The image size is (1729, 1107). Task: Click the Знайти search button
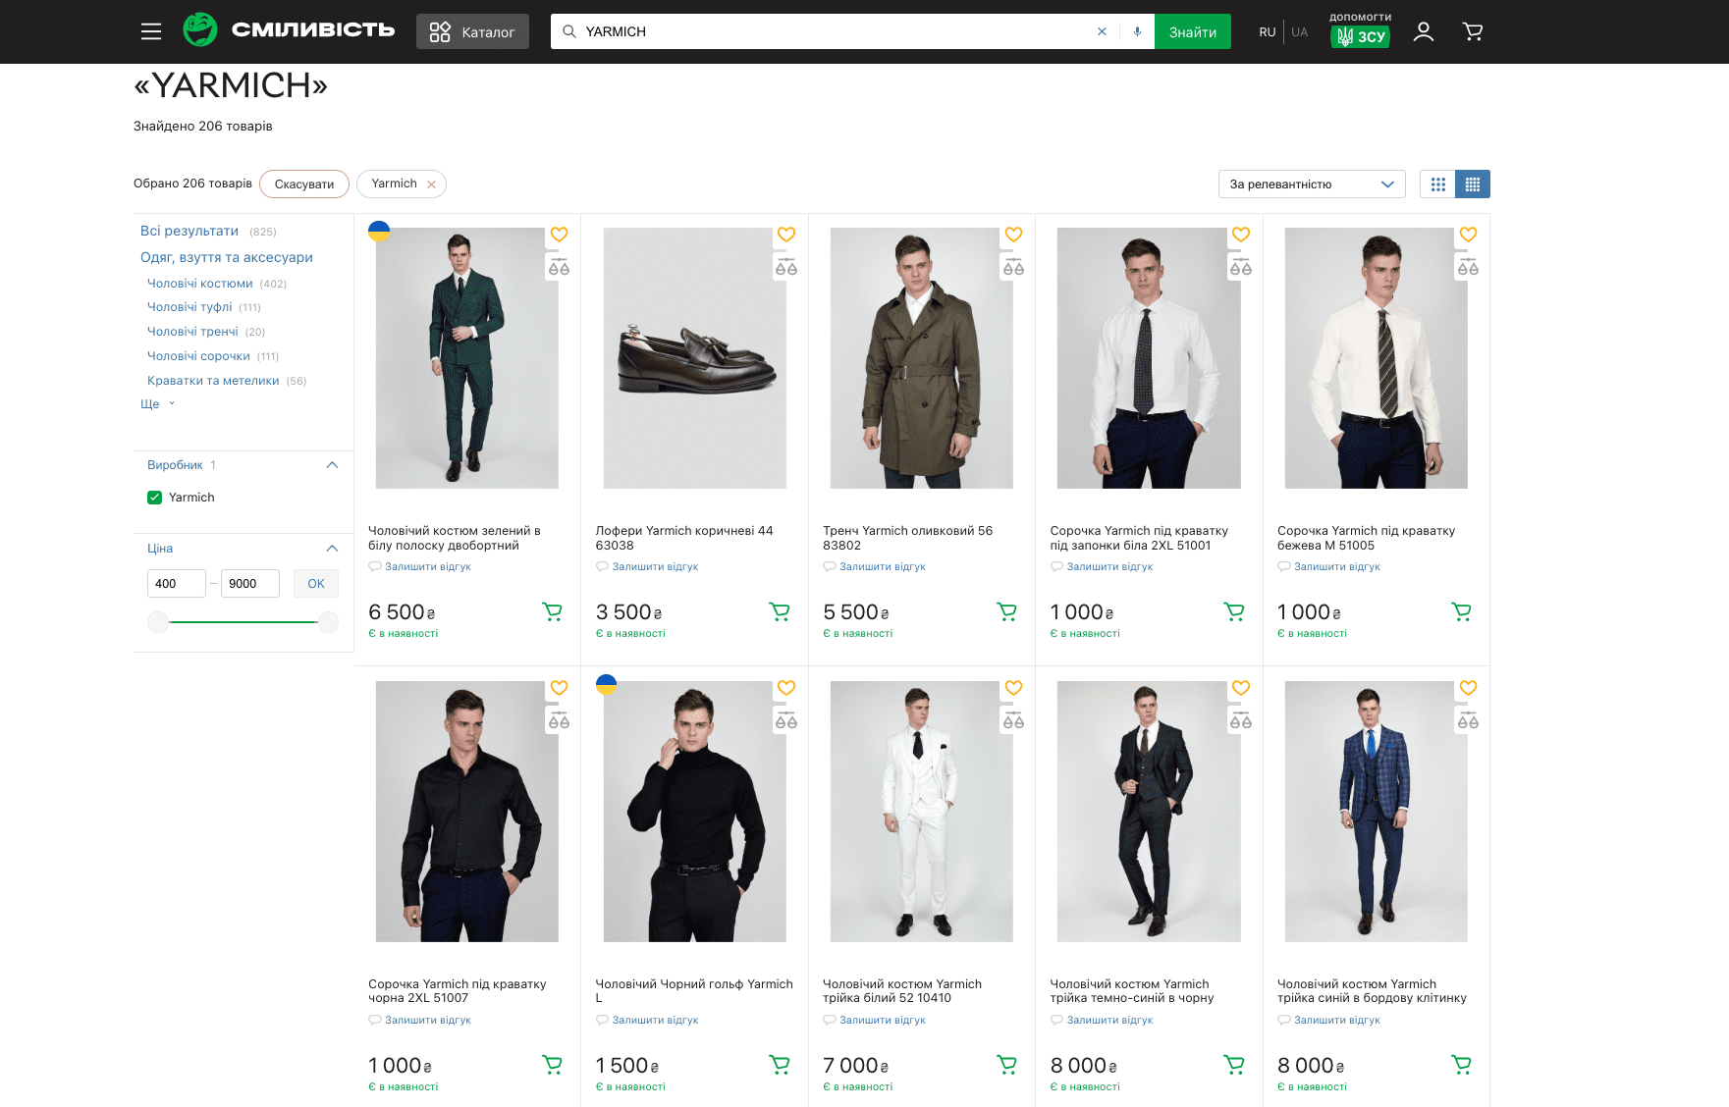[1193, 31]
